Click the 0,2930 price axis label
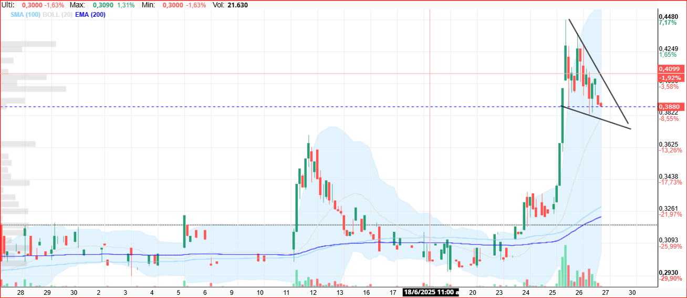687x298 pixels. (x=668, y=272)
